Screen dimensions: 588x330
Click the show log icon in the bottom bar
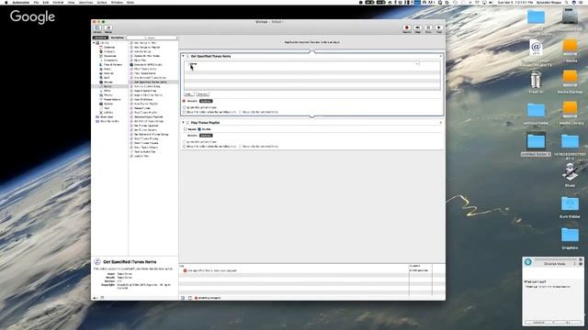click(x=183, y=298)
